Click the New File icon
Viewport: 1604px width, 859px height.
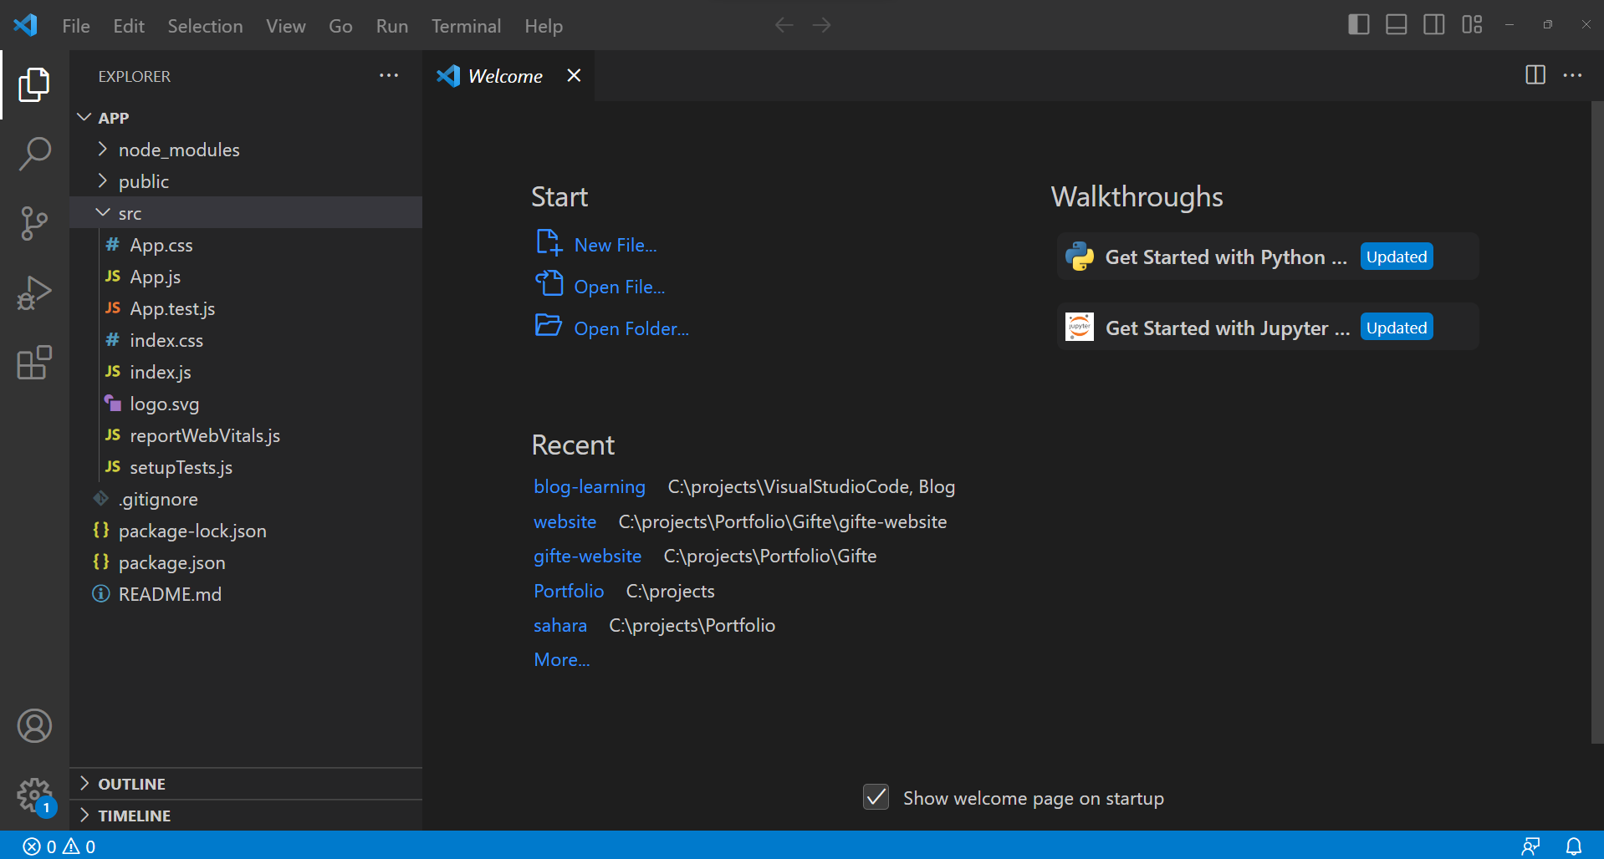pos(549,242)
